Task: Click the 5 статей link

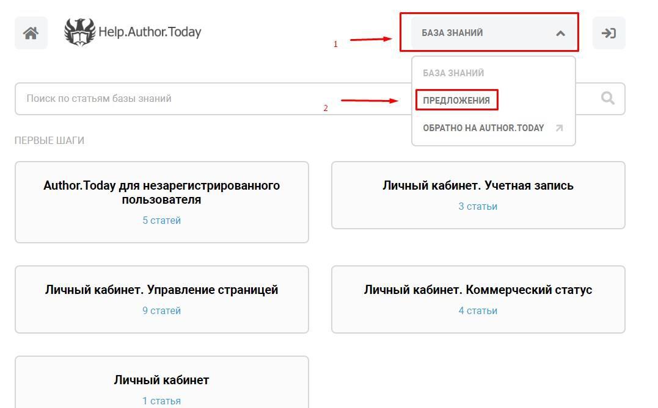Action: (162, 221)
